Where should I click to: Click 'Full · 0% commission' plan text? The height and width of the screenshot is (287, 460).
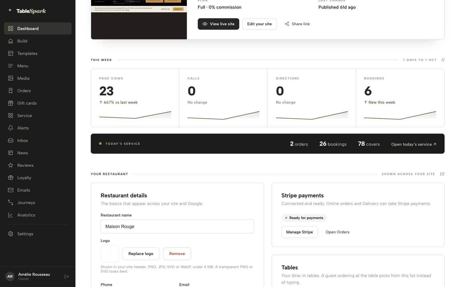coord(219,7)
